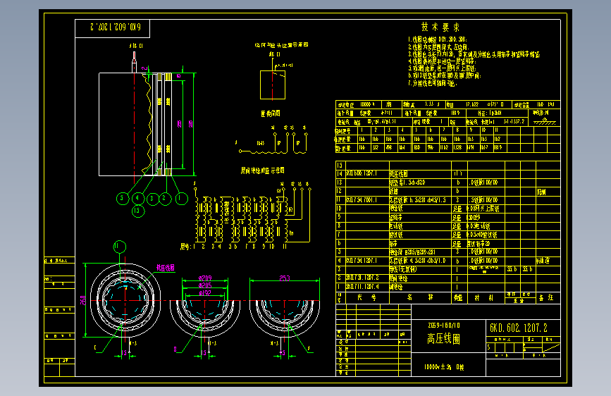
Task: Click the 'ZGS9-160/10' model text
Action: point(444,325)
